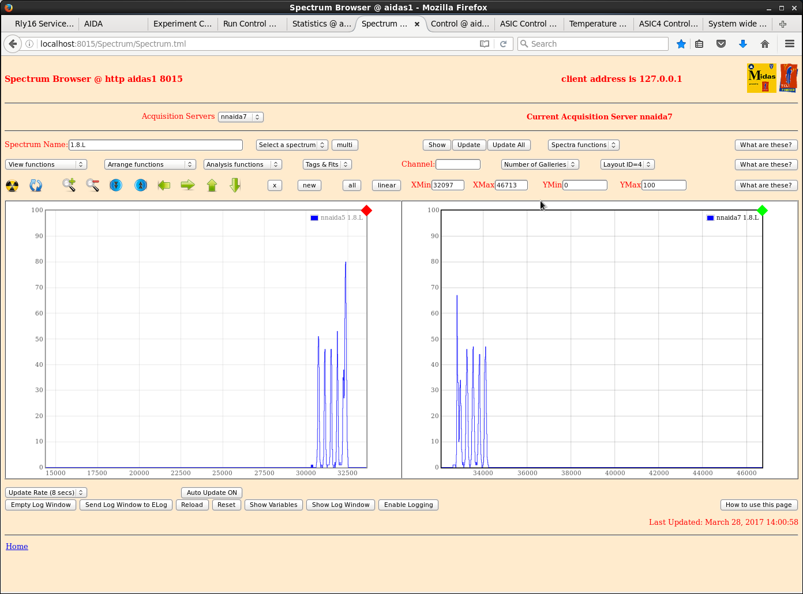Open the Layout ID=4 dropdown
803x594 pixels.
[x=628, y=164]
